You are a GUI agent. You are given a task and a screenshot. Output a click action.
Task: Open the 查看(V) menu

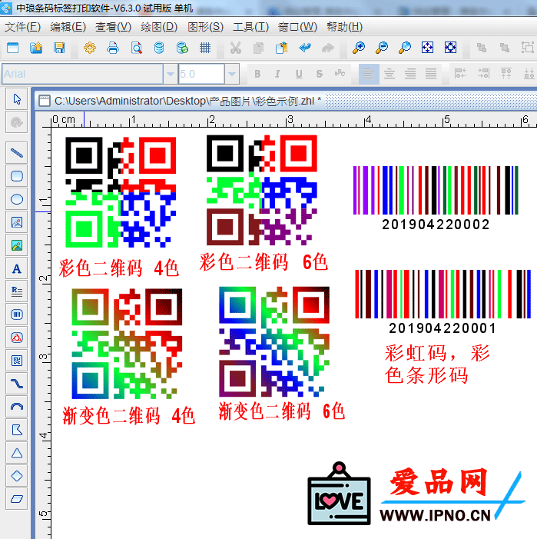[113, 27]
